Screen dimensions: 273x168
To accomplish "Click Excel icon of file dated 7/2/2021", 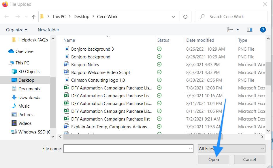I will click(x=67, y=119).
